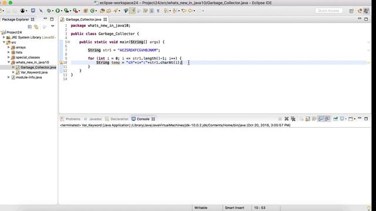Expand Garbage_Collector.java in the tree
This screenshot has width=376, height=211.
pos(14,67)
